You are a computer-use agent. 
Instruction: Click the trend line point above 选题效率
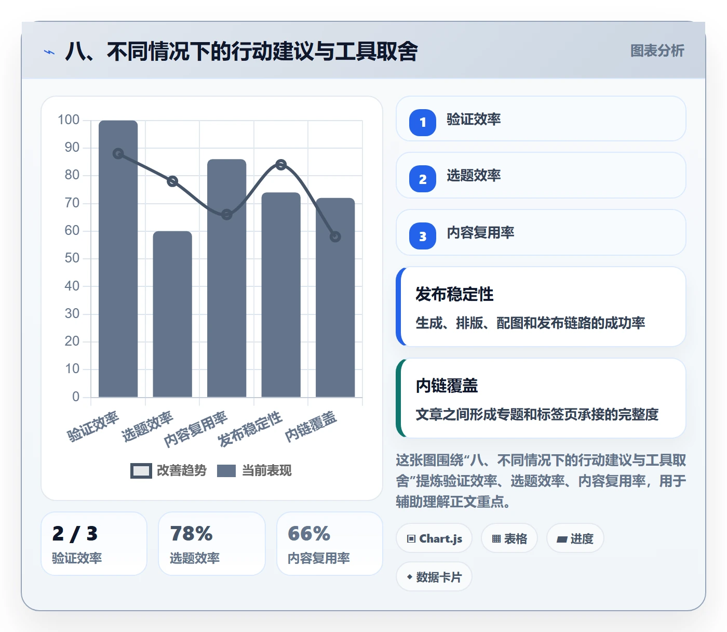click(x=172, y=181)
